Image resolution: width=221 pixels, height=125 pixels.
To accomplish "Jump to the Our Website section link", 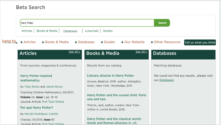I will click(x=134, y=42).
